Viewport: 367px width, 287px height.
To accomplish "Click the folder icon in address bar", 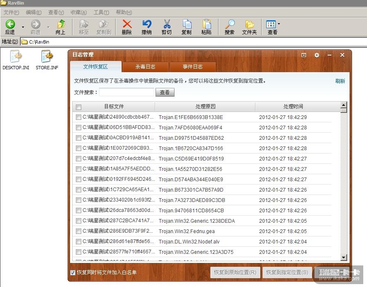I will click(x=24, y=42).
